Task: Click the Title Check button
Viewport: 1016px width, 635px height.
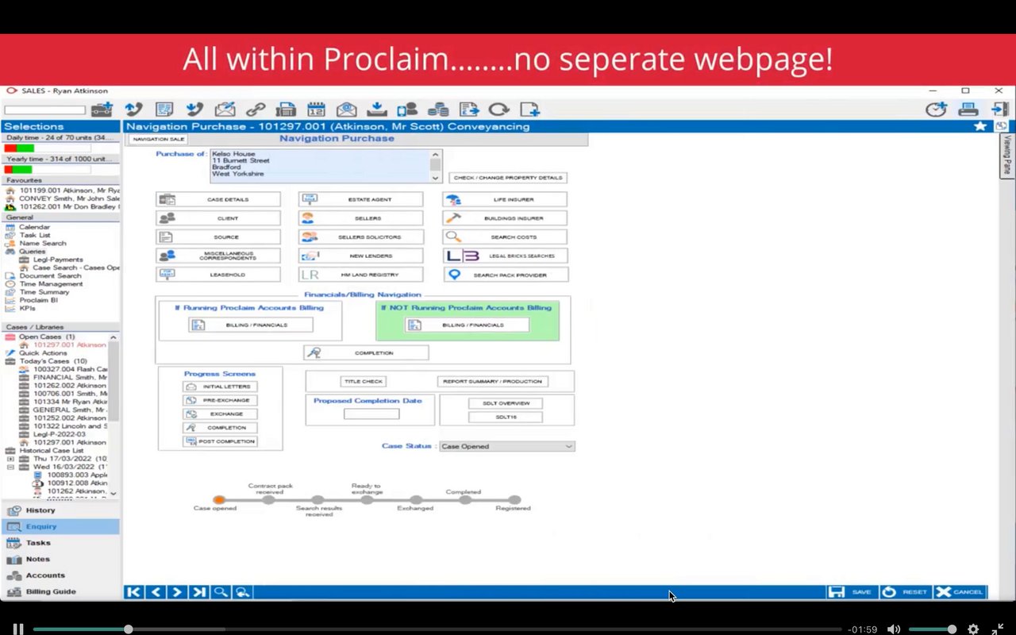Action: point(364,382)
